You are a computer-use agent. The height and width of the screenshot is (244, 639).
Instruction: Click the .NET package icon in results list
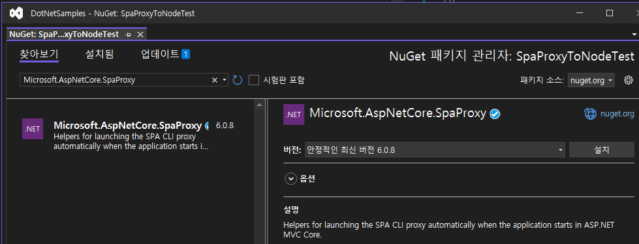click(x=33, y=129)
